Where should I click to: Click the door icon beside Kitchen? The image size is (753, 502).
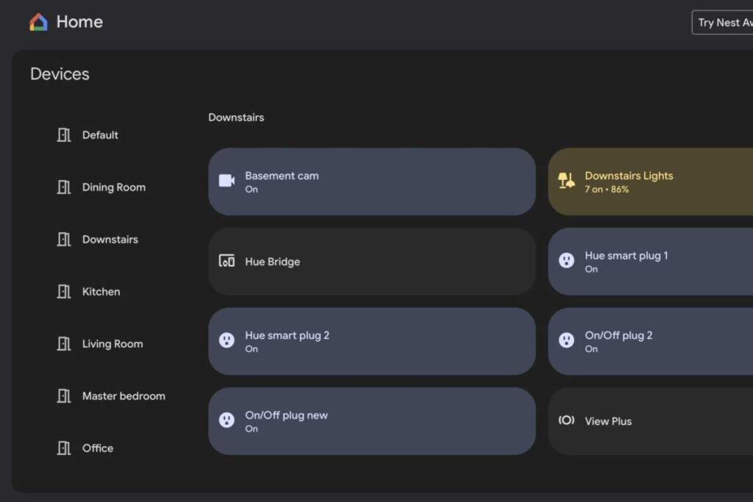click(64, 292)
